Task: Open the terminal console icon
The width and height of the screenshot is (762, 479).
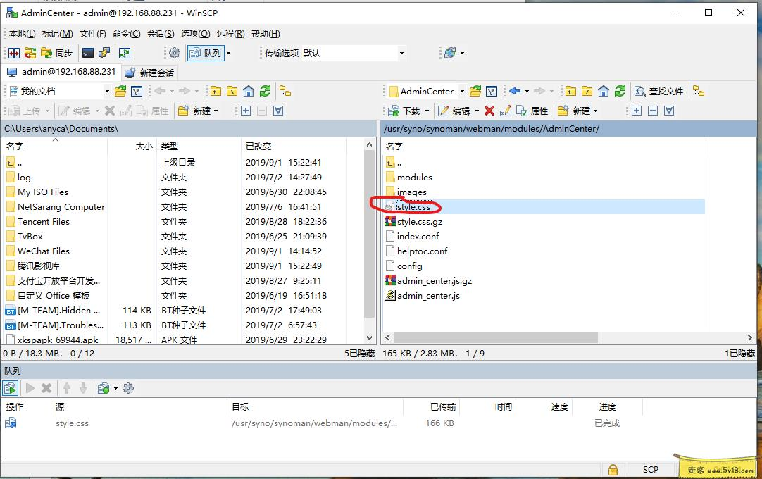Action: (87, 53)
